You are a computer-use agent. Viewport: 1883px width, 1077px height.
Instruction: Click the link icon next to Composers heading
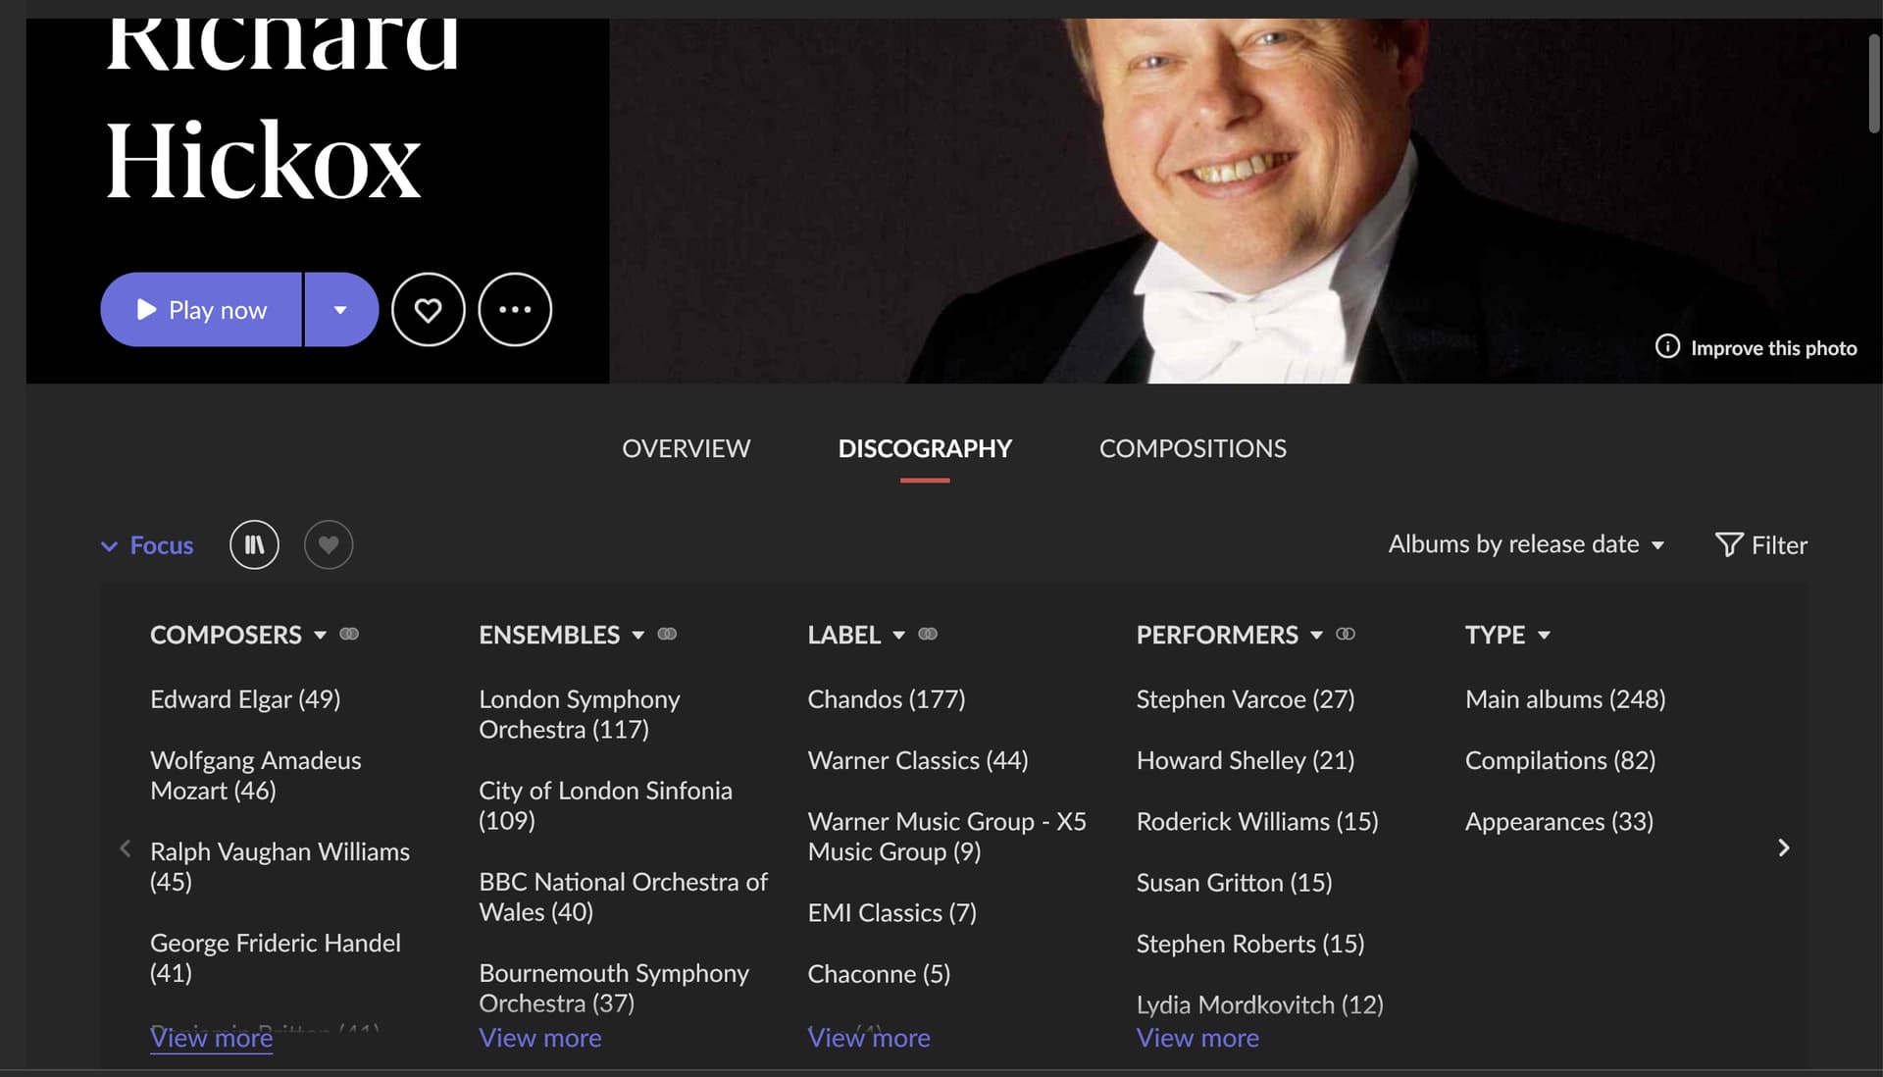(349, 634)
